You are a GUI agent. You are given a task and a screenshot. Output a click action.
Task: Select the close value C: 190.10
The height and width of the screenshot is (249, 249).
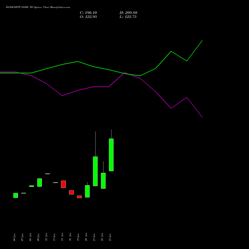pyautogui.click(x=88, y=13)
